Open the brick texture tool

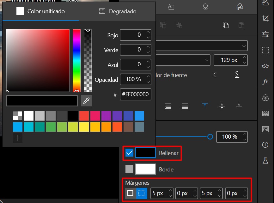[265, 113]
